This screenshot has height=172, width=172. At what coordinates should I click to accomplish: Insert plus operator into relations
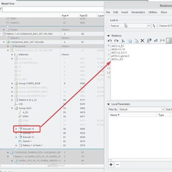(x=109, y=45)
